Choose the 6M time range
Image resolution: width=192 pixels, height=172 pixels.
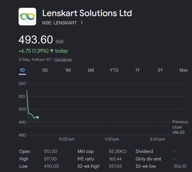(x=91, y=70)
